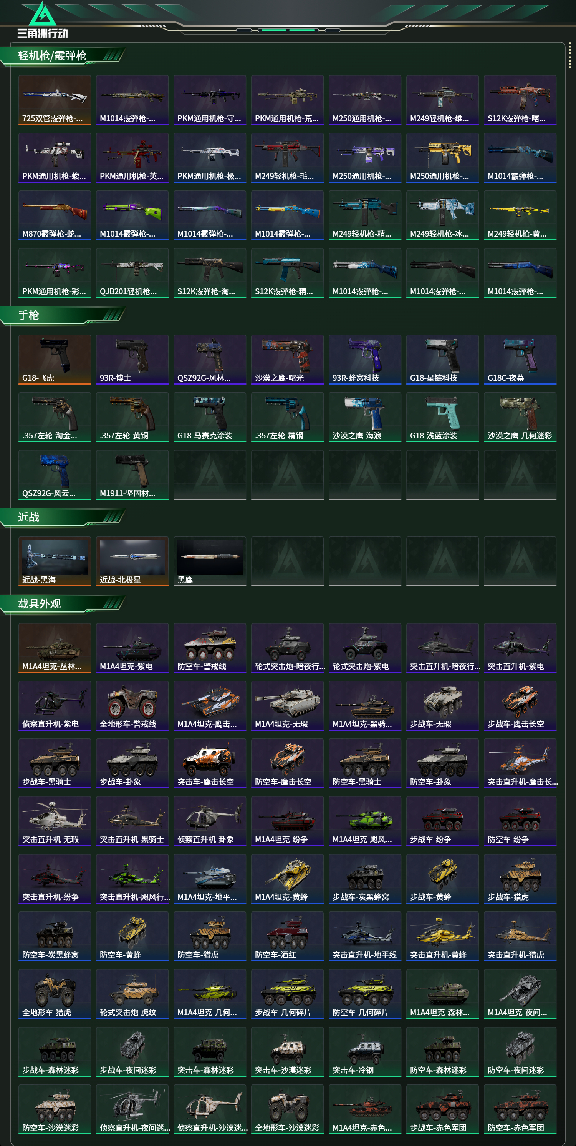Click the 三角洲行动 logo icon
The image size is (576, 1146).
click(x=43, y=20)
